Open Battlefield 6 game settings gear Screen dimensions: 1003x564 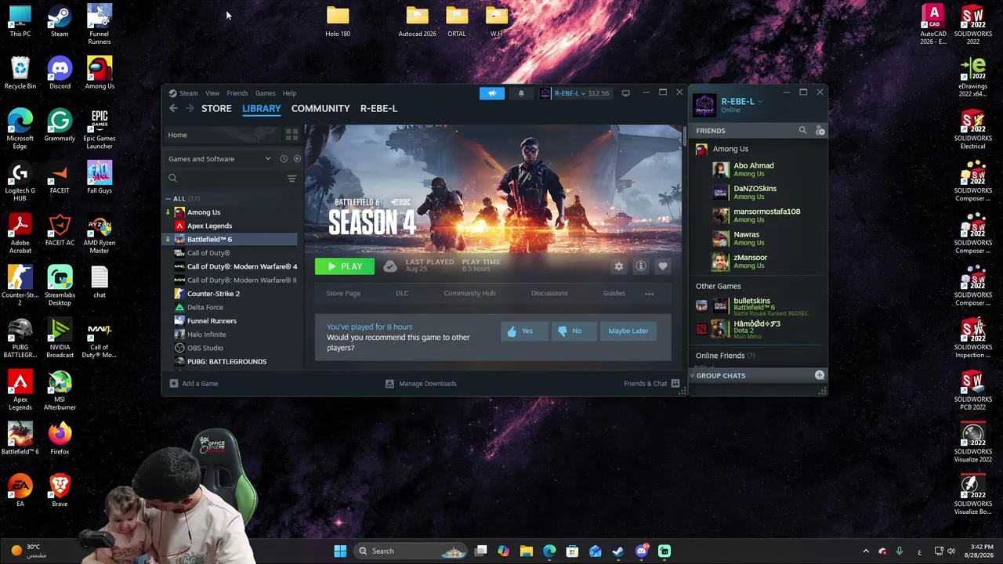point(619,266)
